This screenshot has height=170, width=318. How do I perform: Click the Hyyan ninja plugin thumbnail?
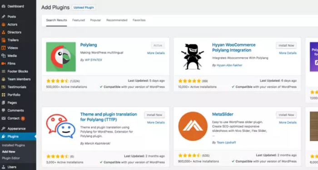(193, 57)
